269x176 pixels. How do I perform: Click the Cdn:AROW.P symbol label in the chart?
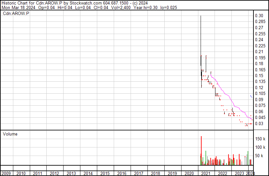[16, 14]
